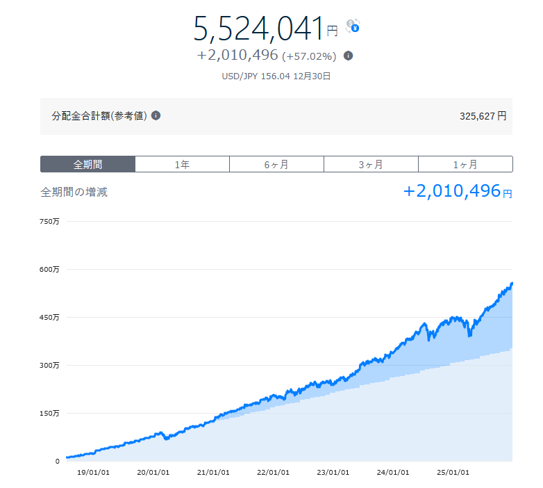
Task: Click the dollar-yen currency switch icon
Action: 353,26
